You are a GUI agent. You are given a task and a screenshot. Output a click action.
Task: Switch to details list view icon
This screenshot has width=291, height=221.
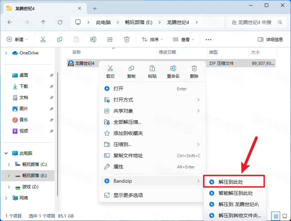[x=276, y=216]
